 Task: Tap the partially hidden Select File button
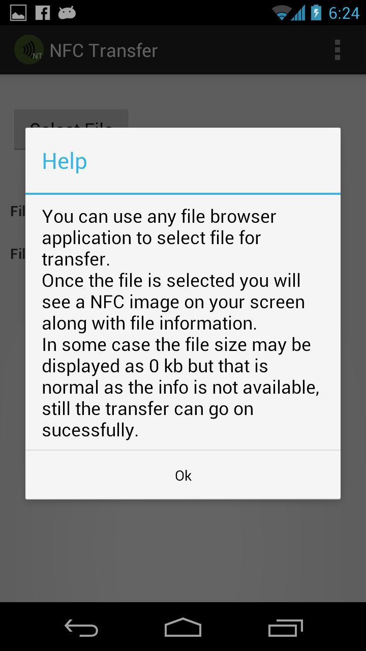click(71, 119)
